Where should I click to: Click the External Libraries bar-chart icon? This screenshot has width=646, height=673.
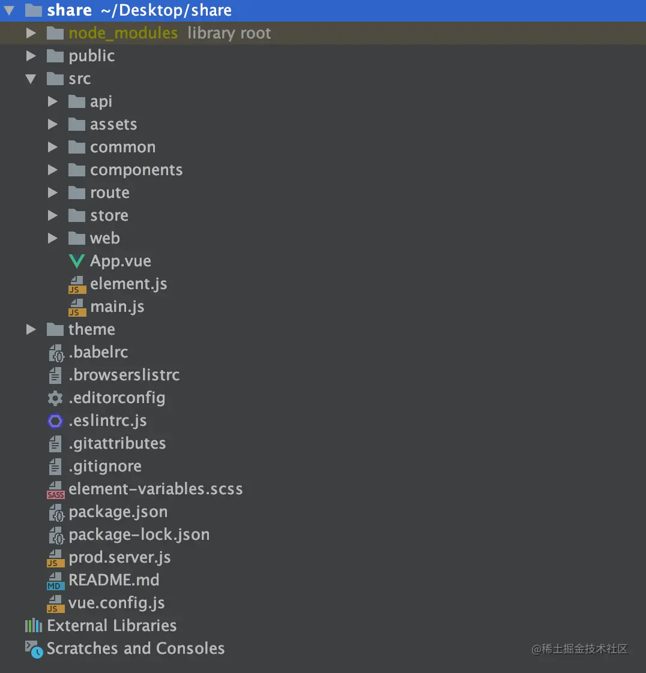pos(34,626)
